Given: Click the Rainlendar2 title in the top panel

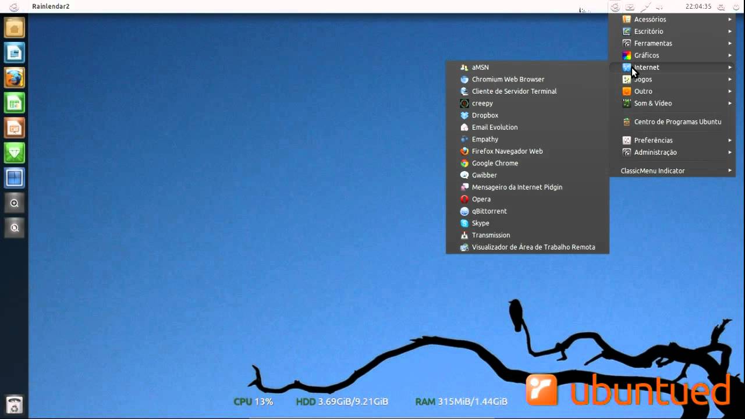Looking at the screenshot, I should (x=51, y=6).
